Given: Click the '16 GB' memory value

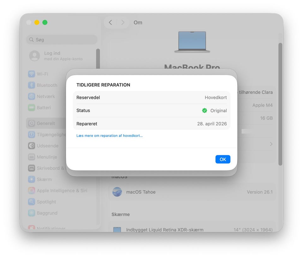Looking at the screenshot, I should 266,118.
